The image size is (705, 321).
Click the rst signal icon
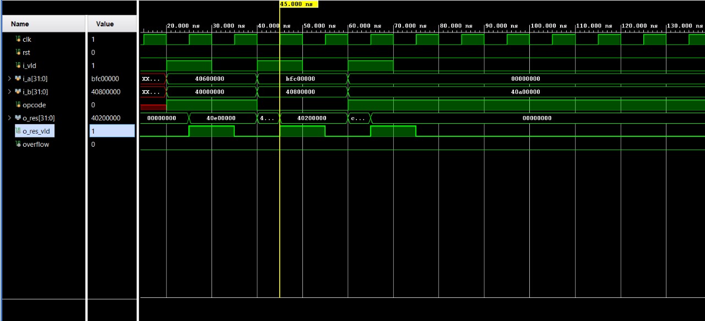coord(18,53)
